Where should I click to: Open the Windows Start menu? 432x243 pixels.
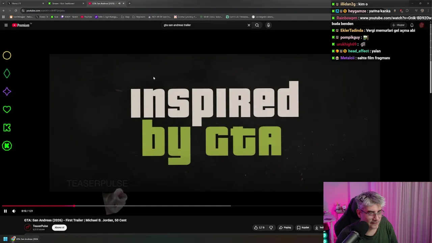pos(5,239)
